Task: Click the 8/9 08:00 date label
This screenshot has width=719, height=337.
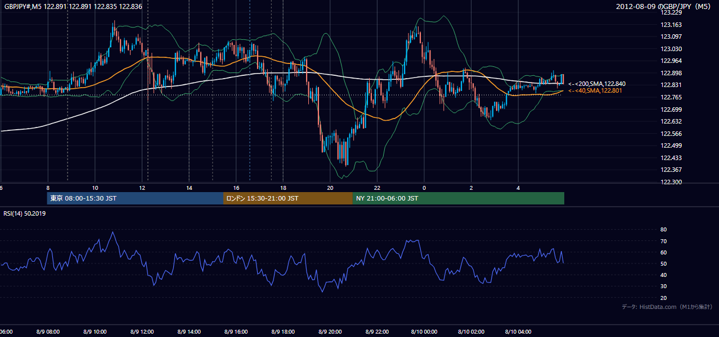Action: click(x=48, y=332)
